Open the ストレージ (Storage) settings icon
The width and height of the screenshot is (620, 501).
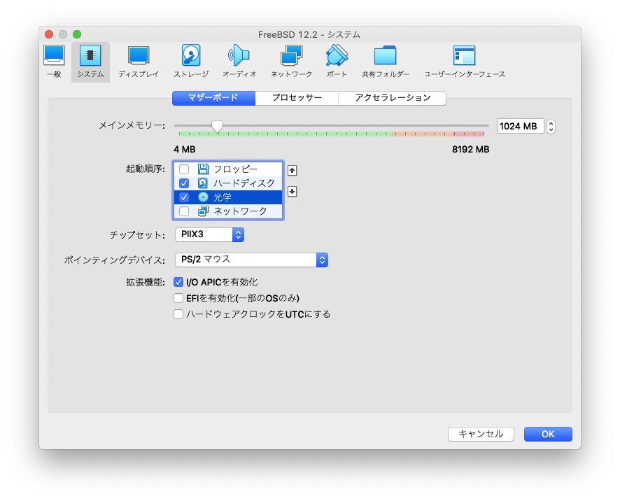191,61
